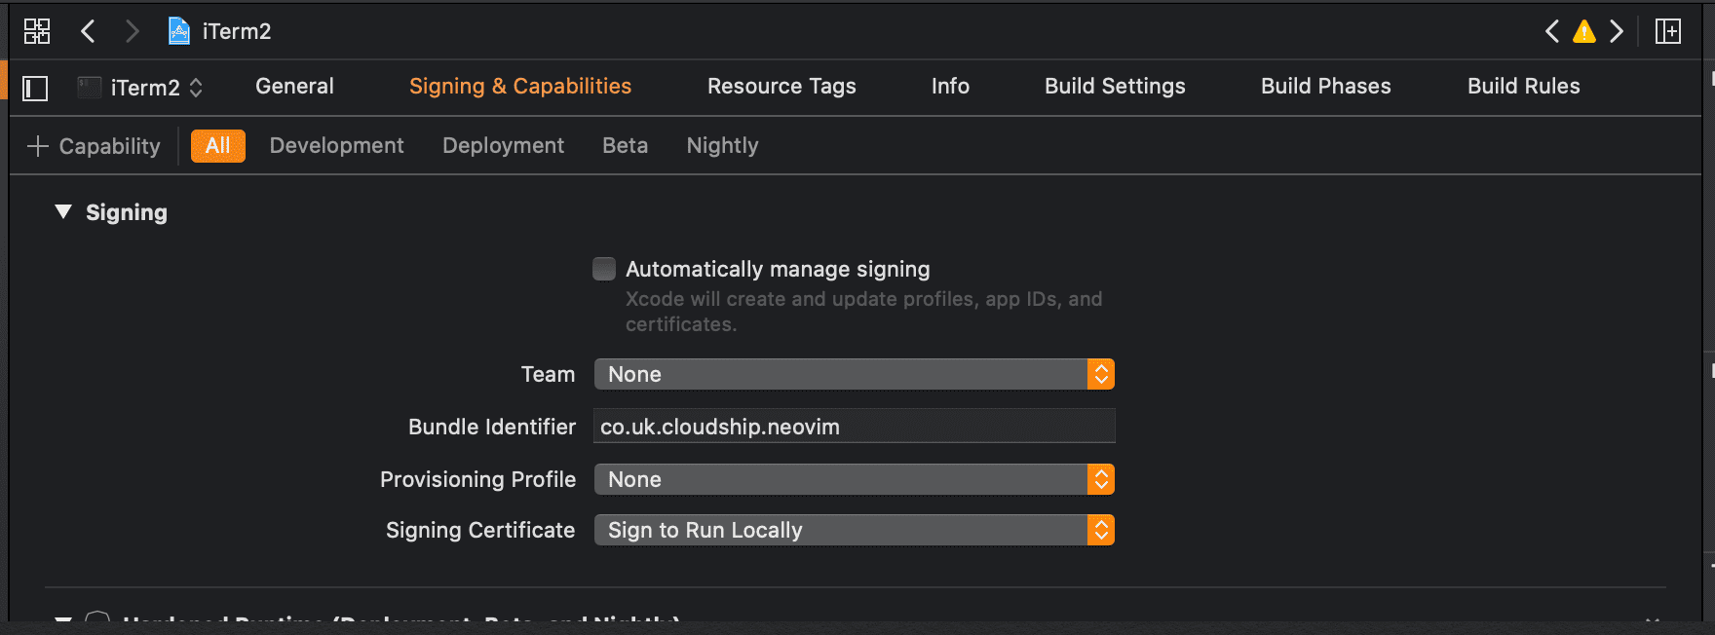Screen dimensions: 1715x635
Task: Open the Build Rules tab
Action: tap(1524, 87)
